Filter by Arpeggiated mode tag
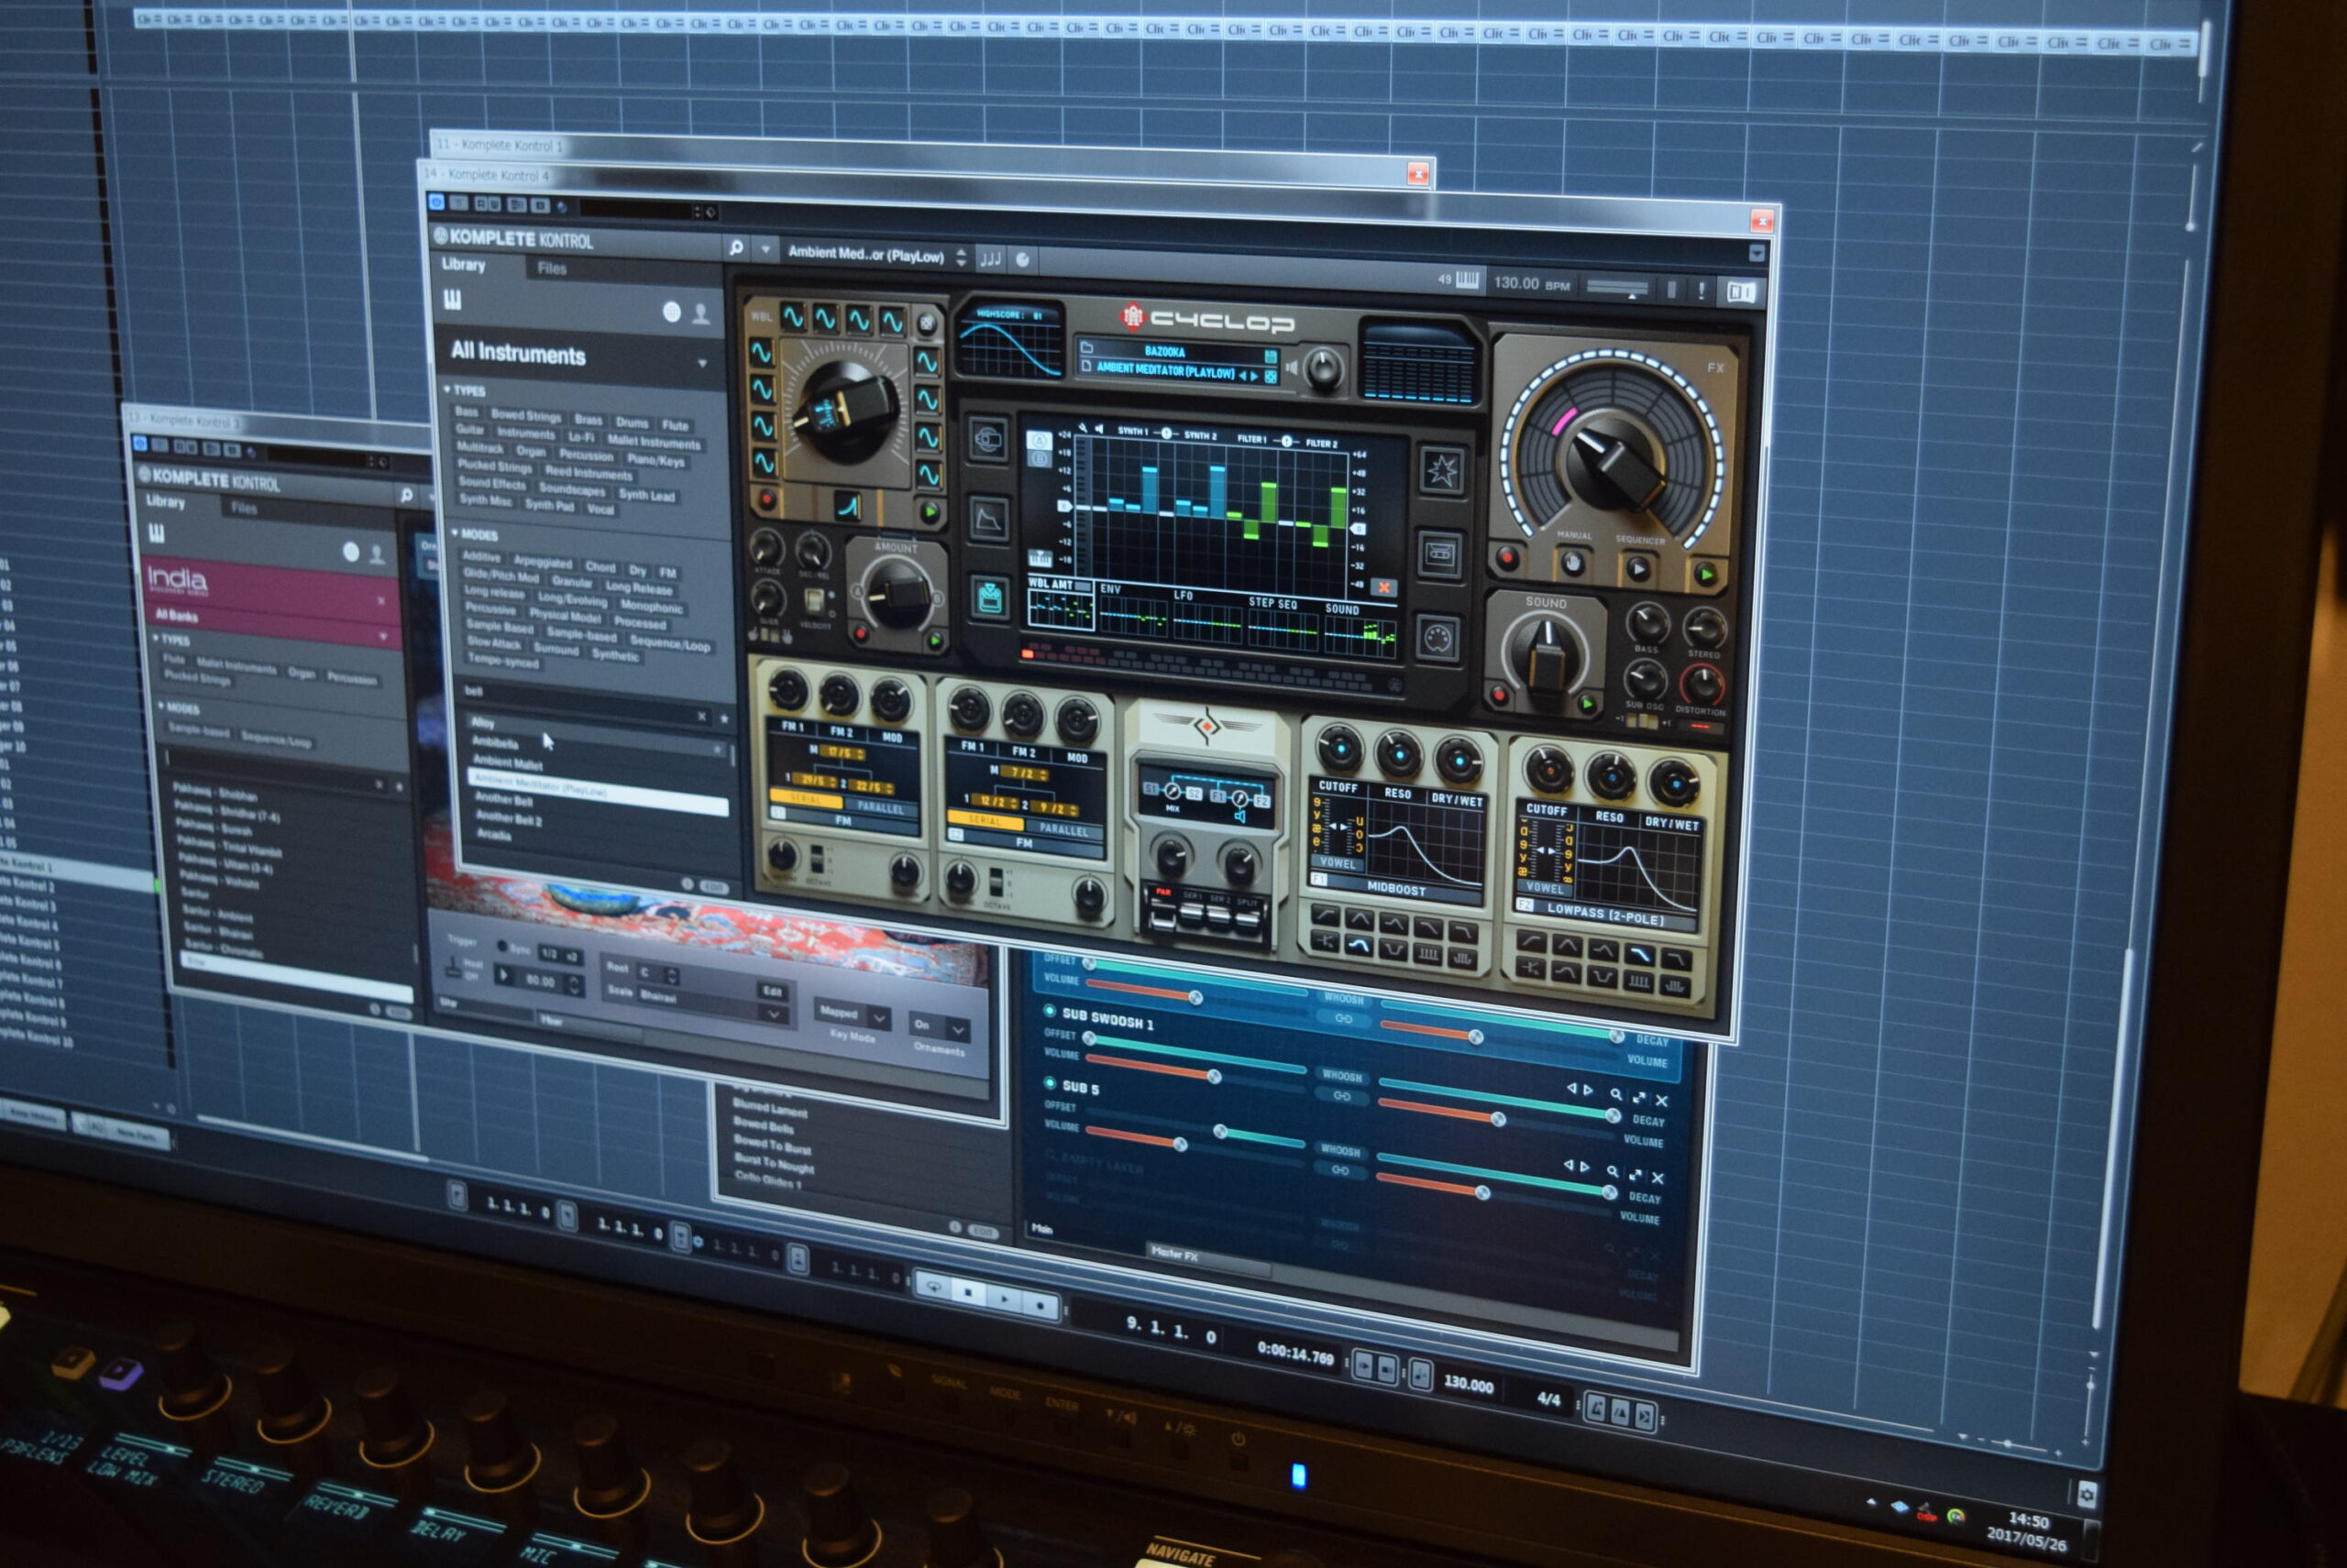Image resolution: width=2347 pixels, height=1568 pixels. (542, 562)
